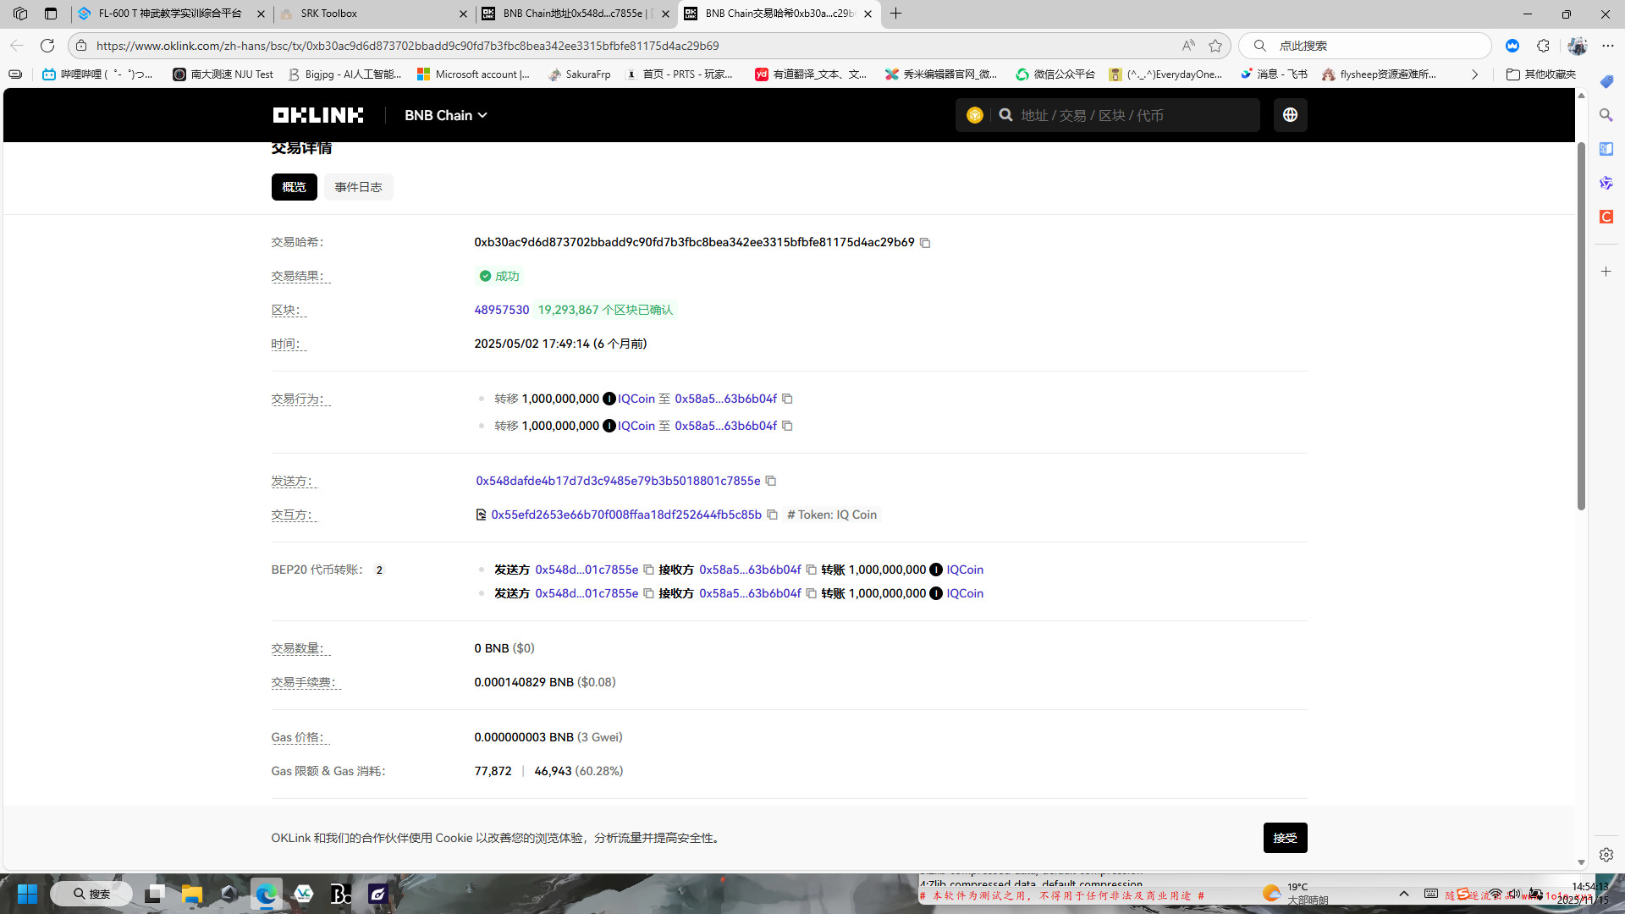Open browser extensions puzzle icon

[x=1543, y=46]
